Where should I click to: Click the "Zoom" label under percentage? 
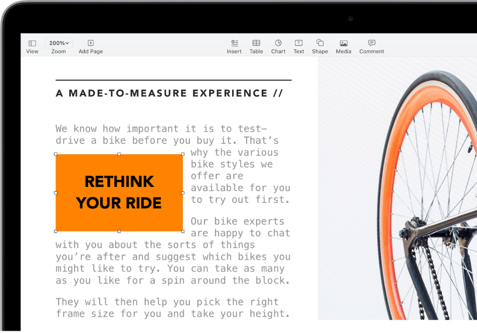(59, 52)
